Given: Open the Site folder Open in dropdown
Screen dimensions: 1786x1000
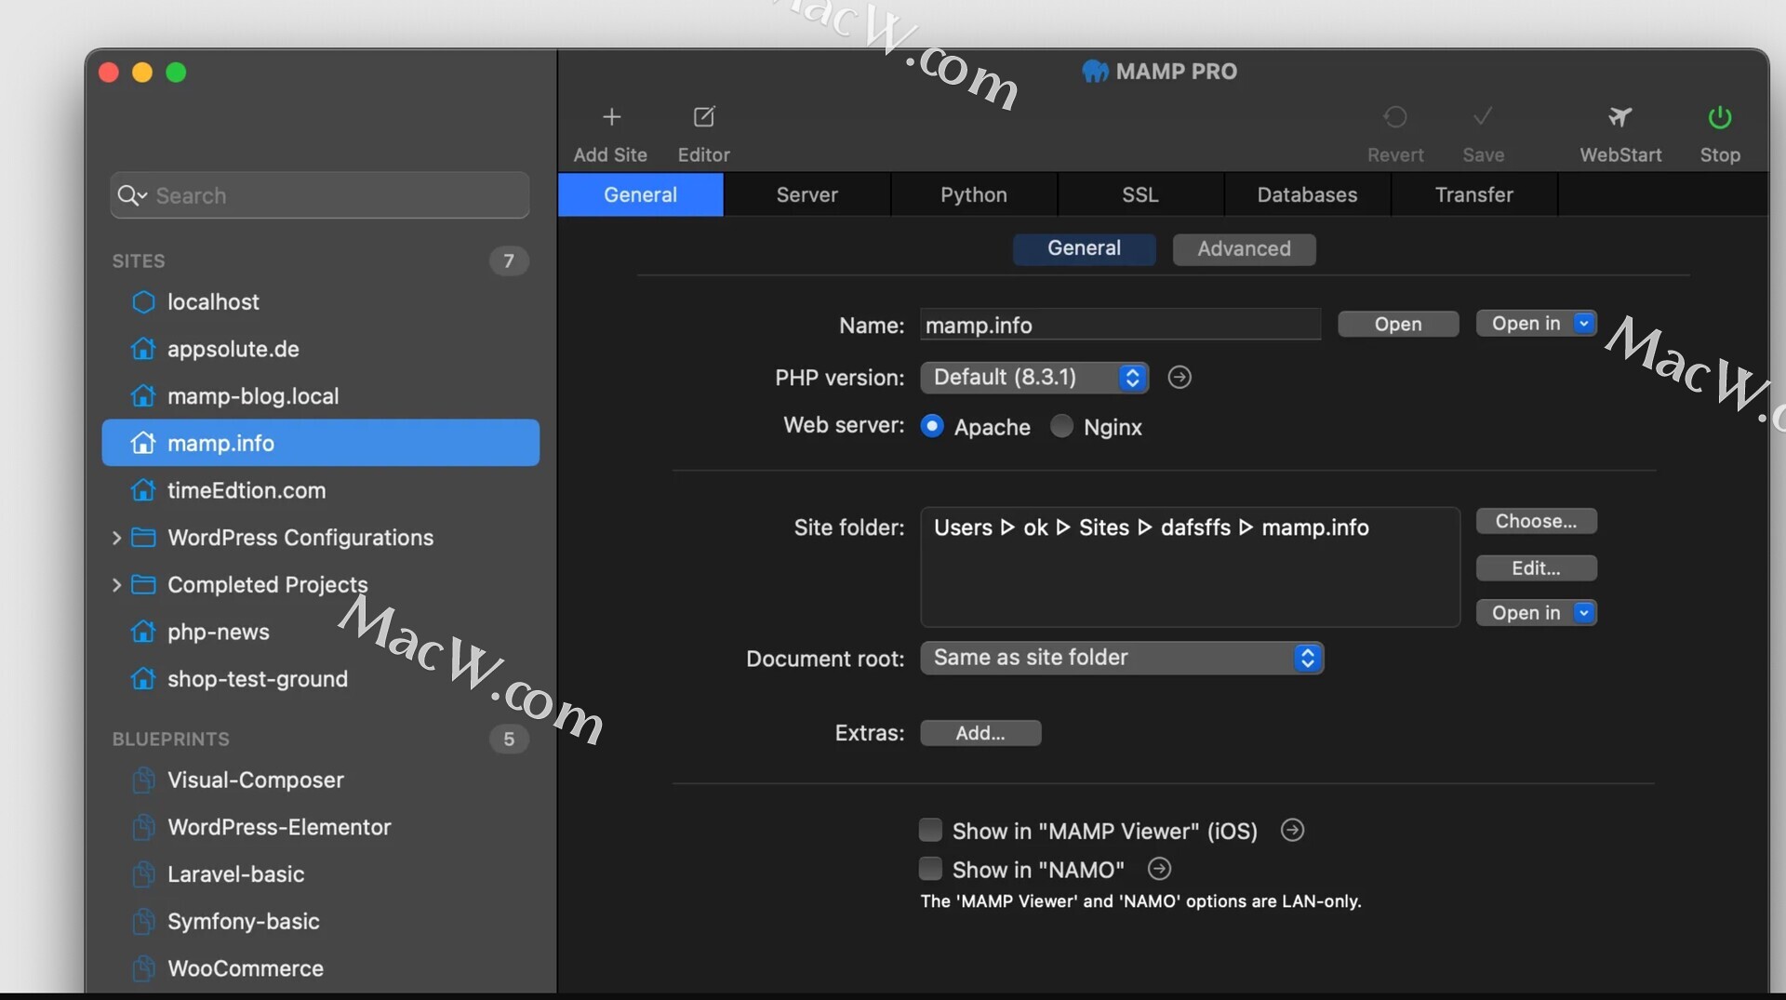Looking at the screenshot, I should [x=1537, y=613].
